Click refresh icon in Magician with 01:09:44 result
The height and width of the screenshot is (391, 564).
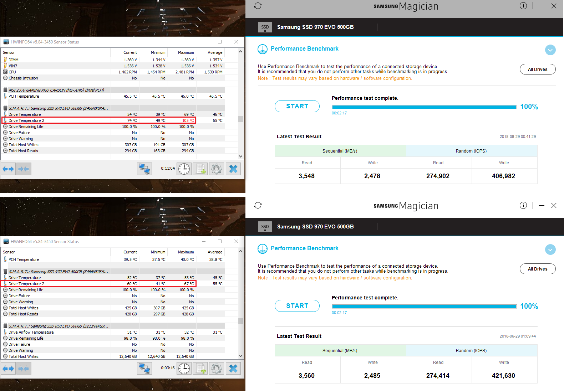[x=258, y=205]
